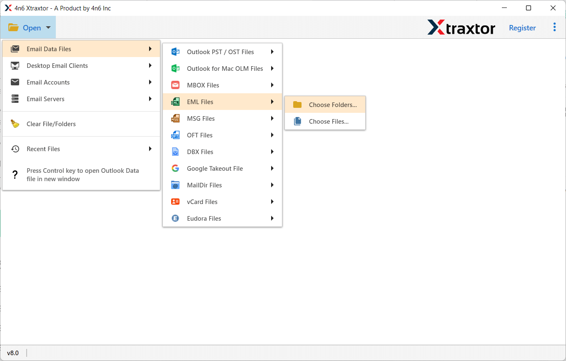
Task: Click the Xtraxtor title bar app icon
Action: coord(8,8)
